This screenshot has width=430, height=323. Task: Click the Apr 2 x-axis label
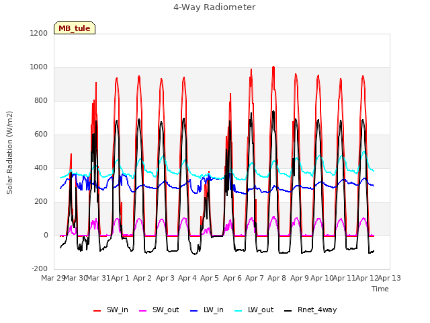pos(142,278)
